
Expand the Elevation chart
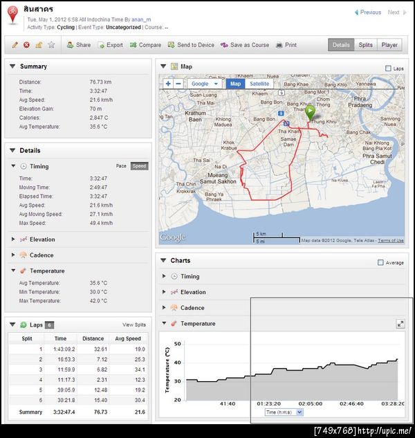[164, 291]
